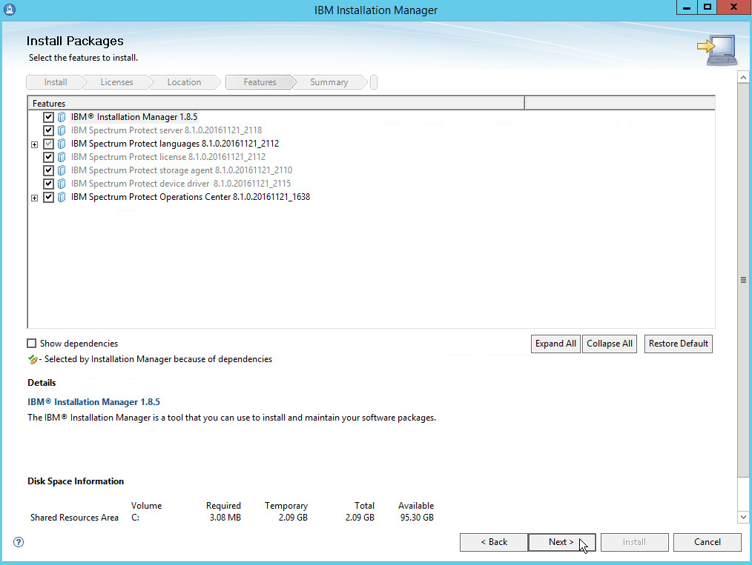Enable the Show dependencies checkbox

click(32, 344)
